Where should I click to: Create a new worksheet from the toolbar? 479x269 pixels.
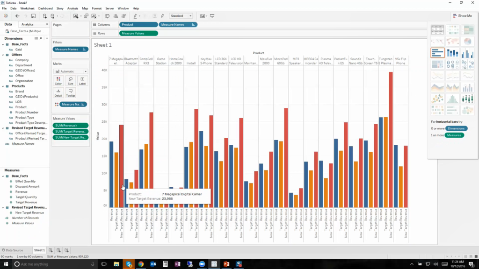[76, 16]
